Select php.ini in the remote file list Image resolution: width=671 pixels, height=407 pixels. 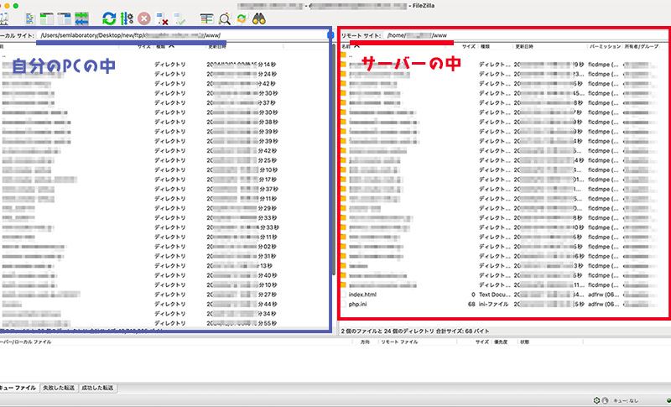pos(361,305)
